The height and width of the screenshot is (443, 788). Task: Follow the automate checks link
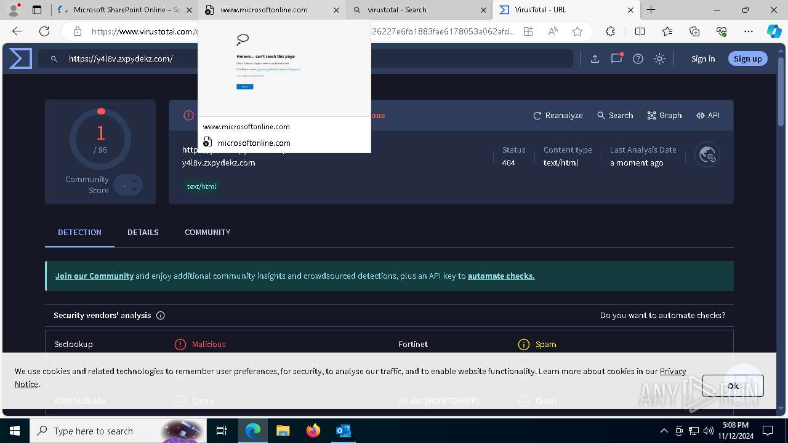tap(501, 276)
